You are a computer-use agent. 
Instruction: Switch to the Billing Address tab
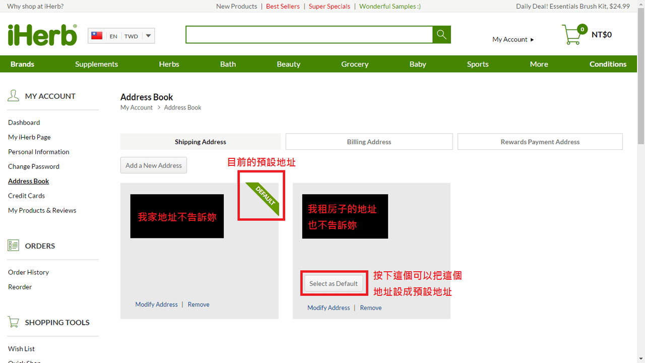pyautogui.click(x=369, y=142)
